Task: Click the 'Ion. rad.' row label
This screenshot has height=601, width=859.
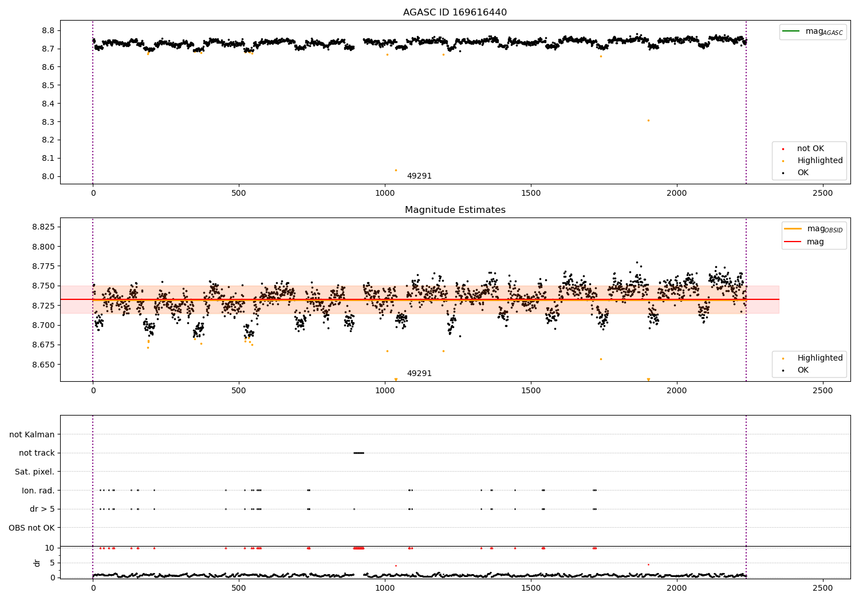Action: (x=38, y=491)
